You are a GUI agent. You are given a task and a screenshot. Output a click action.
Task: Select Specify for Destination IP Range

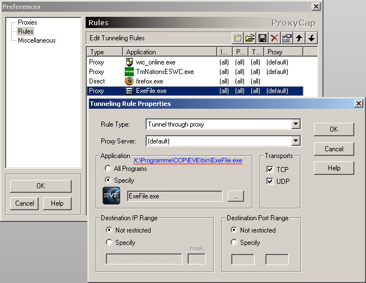(109, 242)
